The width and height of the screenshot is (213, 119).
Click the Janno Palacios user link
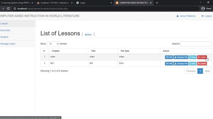[186, 16]
